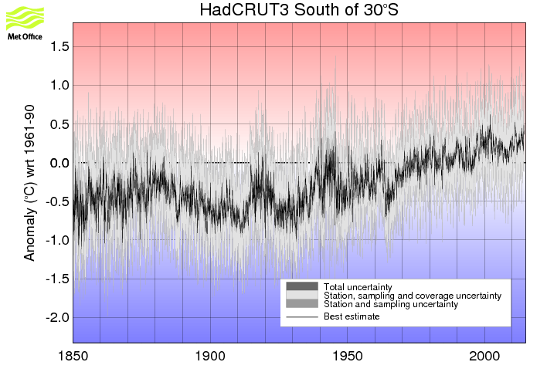Click the x-axis year 1900
Screen dimensions: 547x389
(210, 357)
